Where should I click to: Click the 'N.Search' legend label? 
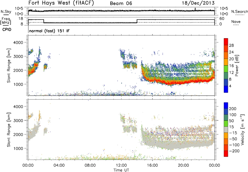[239, 11]
